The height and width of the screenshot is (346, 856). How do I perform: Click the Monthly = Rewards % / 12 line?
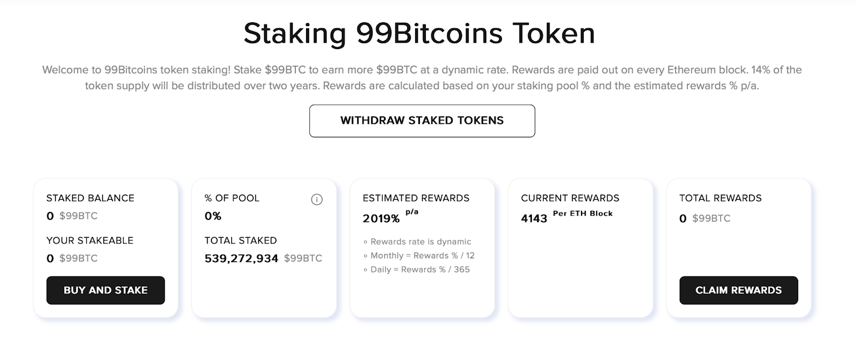(x=419, y=256)
